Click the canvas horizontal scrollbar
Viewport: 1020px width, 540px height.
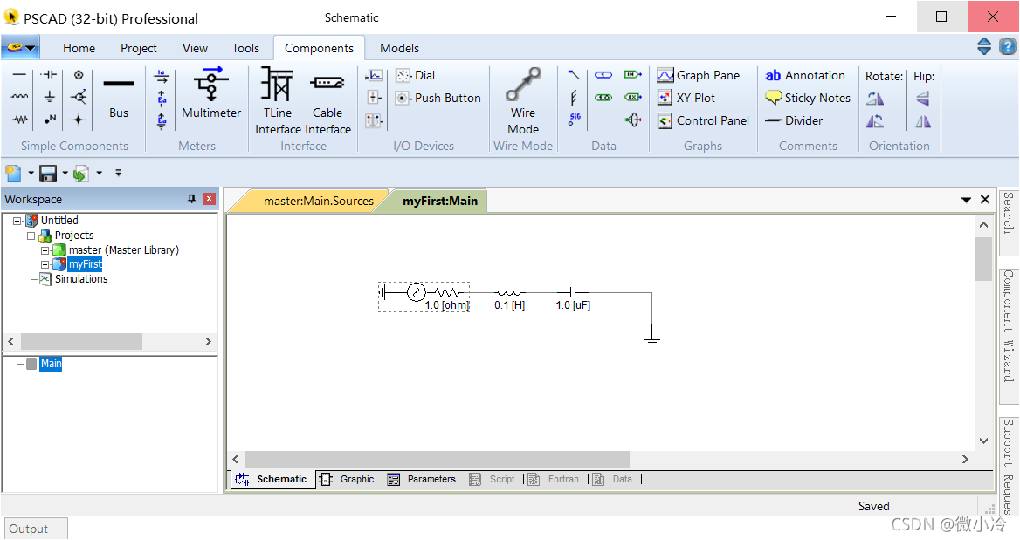click(438, 460)
